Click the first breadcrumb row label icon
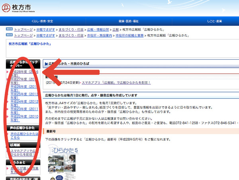This screenshot has width=239, height=180. (x=9, y=29)
